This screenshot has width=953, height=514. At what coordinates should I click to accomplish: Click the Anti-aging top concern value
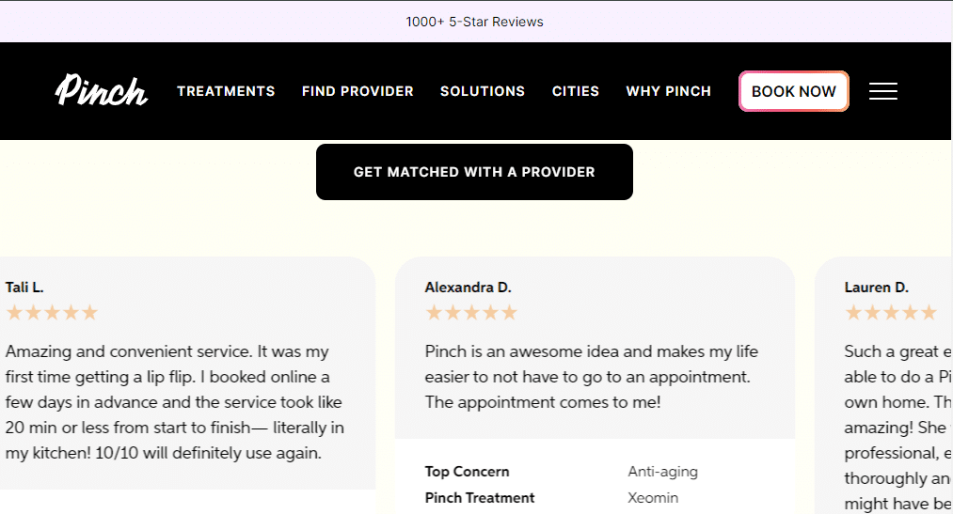(x=663, y=472)
